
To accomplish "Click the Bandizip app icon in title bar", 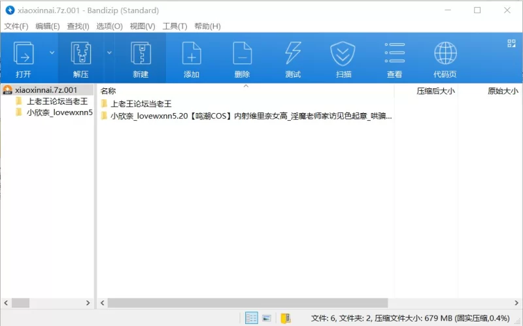I will click(10, 10).
